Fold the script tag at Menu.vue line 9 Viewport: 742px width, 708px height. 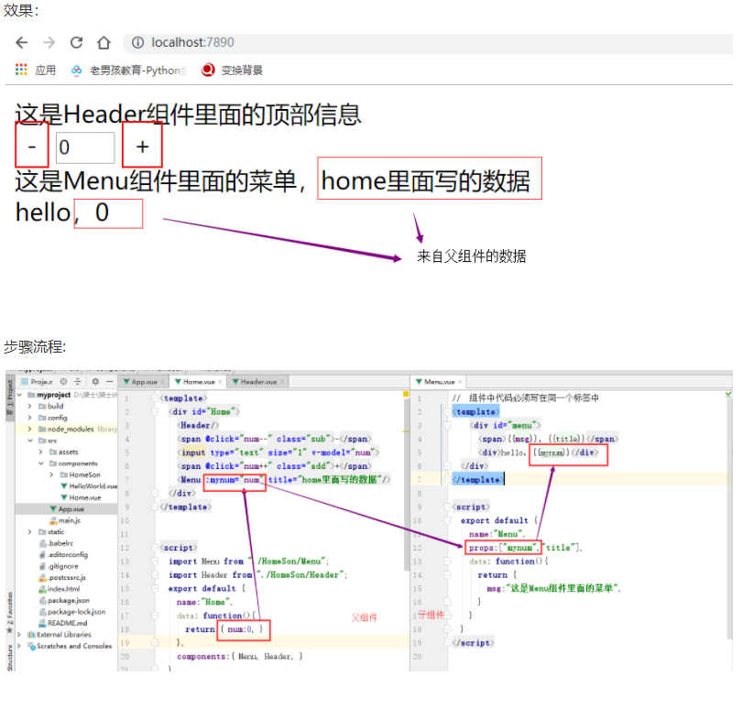448,506
